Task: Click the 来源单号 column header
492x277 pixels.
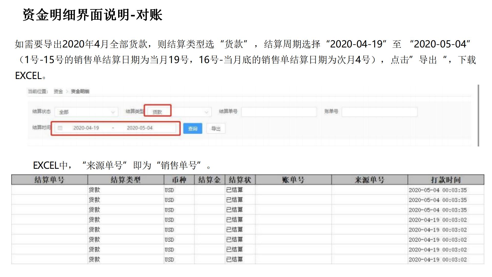Action: [x=370, y=180]
